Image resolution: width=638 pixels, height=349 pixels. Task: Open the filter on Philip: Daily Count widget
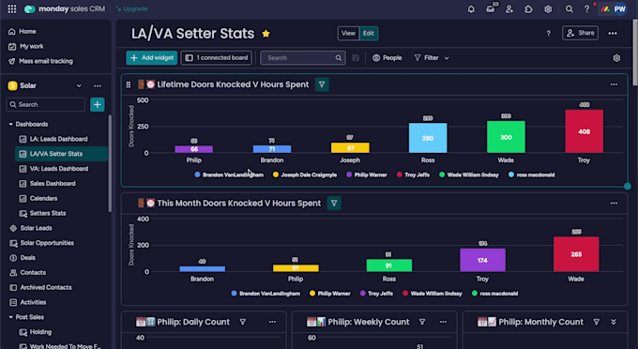242,322
